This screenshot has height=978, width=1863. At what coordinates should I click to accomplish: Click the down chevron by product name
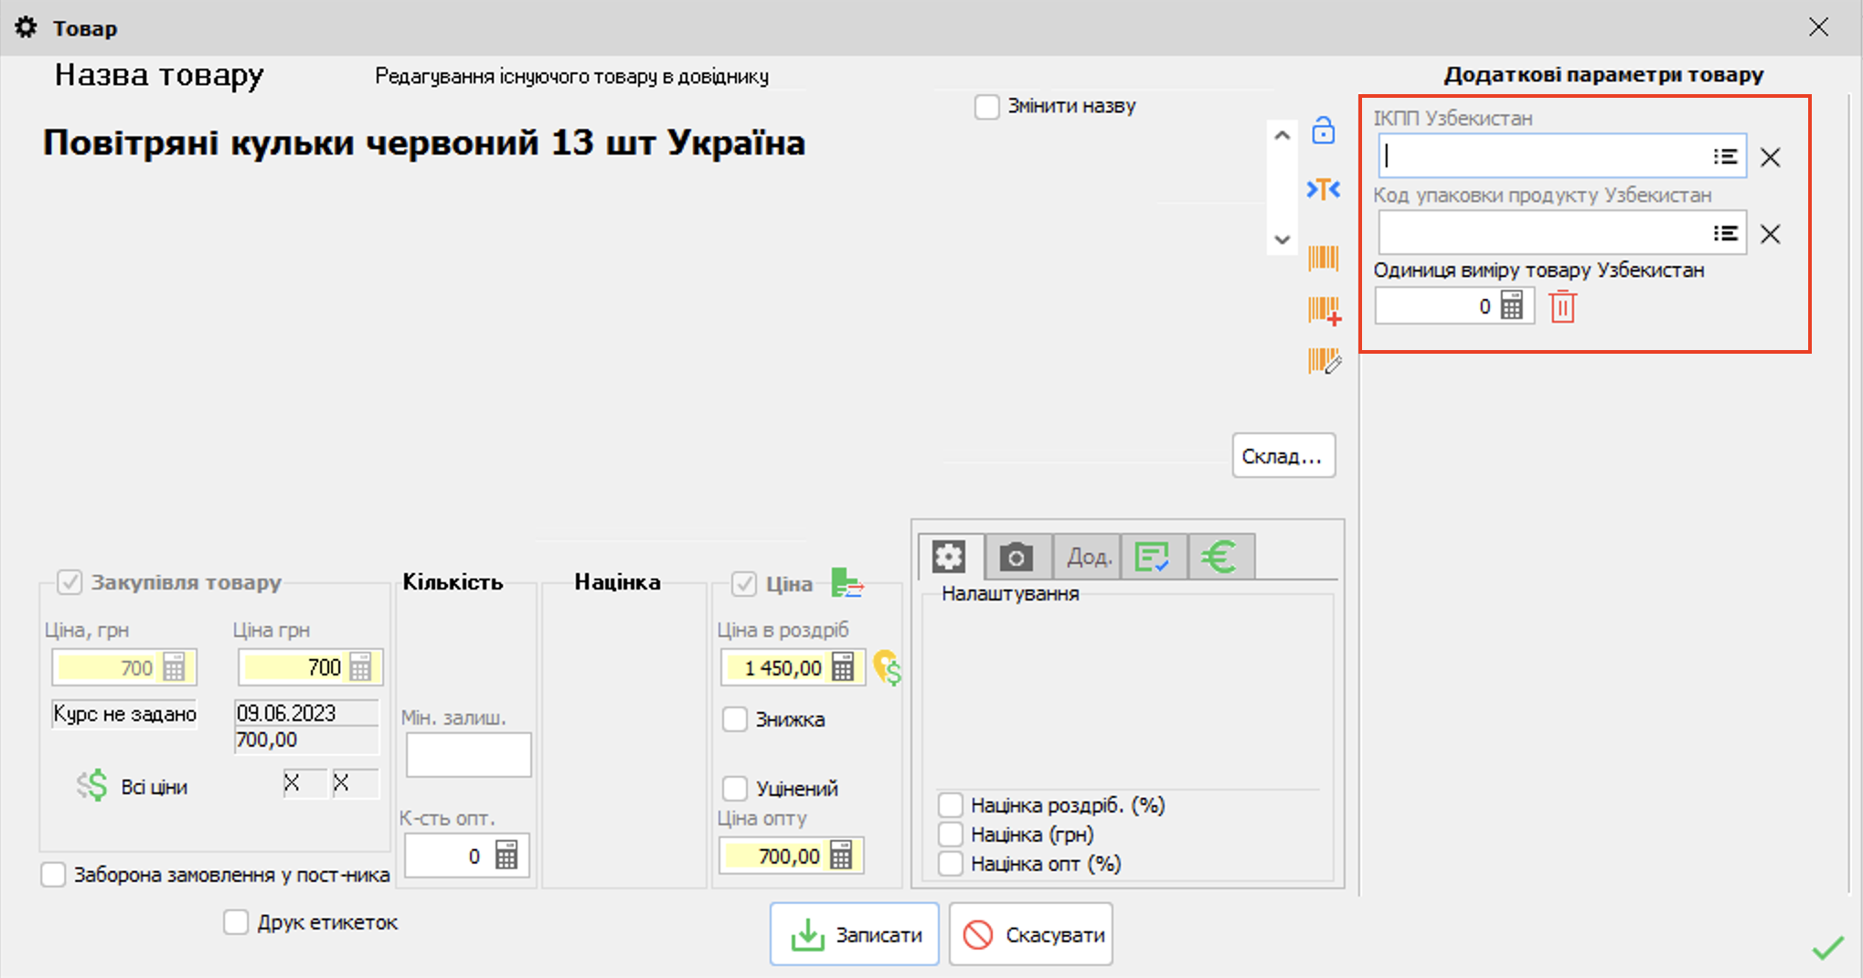coord(1282,239)
